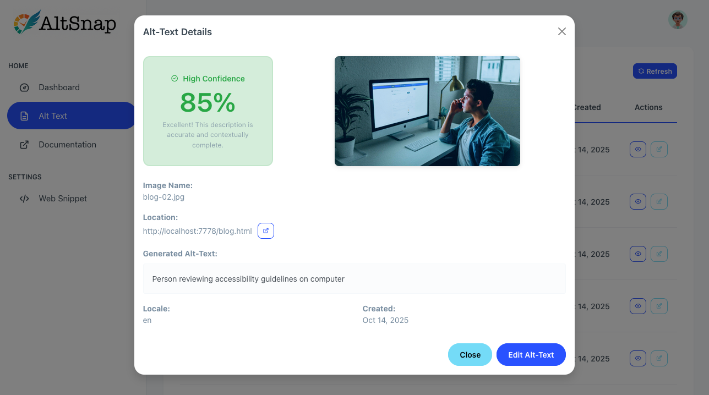Open Dashboard from the sidebar
This screenshot has height=395, width=709.
pos(59,87)
